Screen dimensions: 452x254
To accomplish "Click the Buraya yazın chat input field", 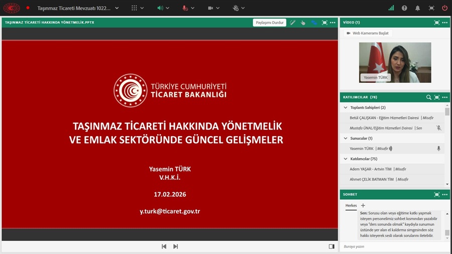I will click(392, 246).
